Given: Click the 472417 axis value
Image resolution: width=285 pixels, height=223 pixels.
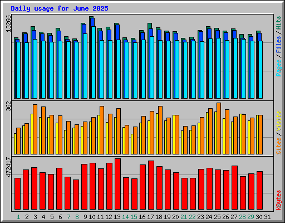Looking at the screenshot, I should click(8, 167).
